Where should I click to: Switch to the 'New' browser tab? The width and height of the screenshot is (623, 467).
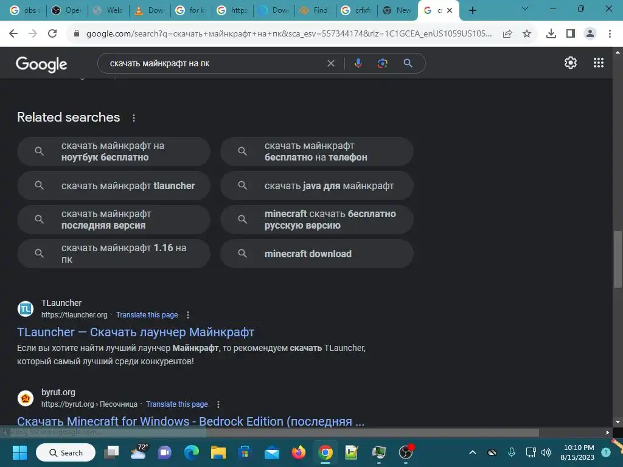[398, 10]
